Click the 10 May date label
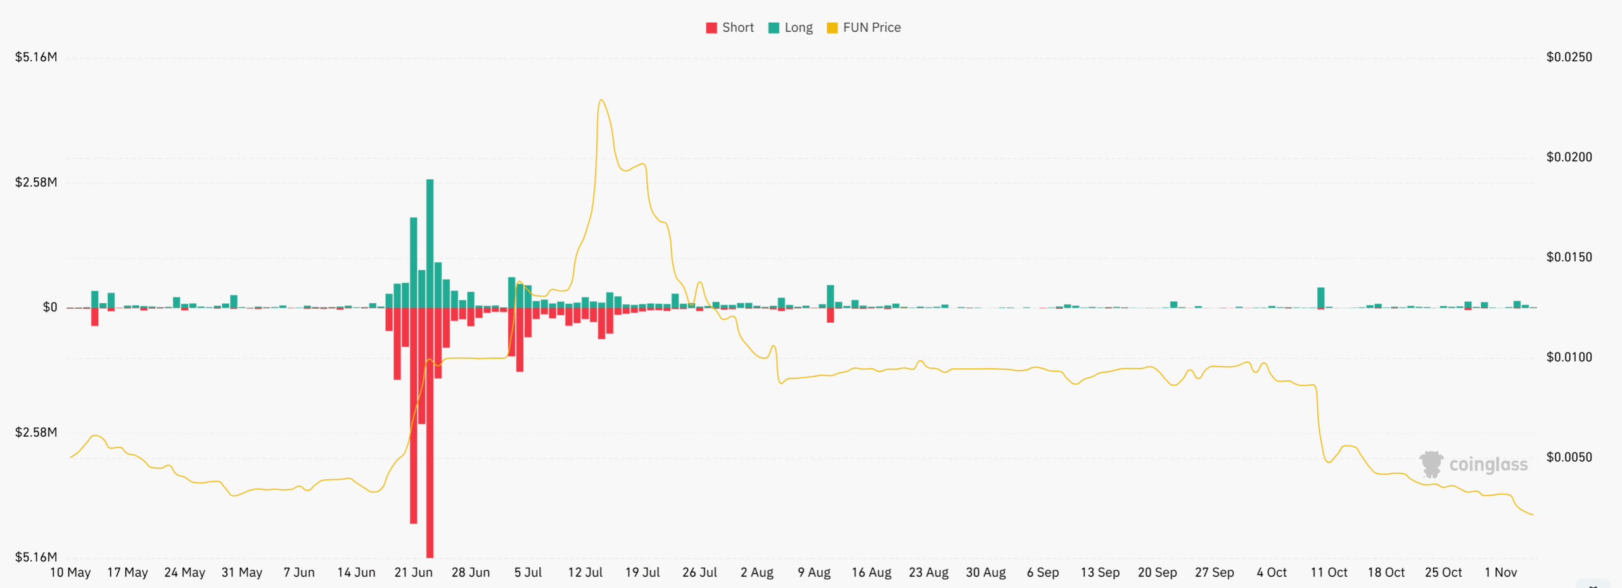 tap(71, 572)
